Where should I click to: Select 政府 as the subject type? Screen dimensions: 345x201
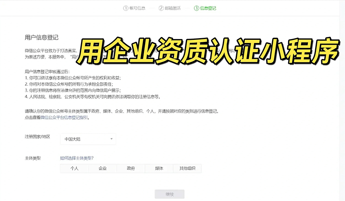pos(131,168)
